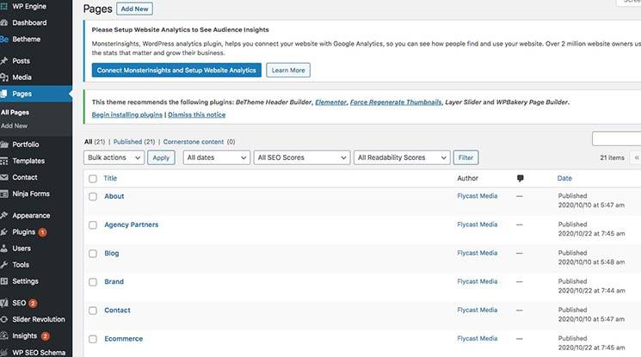The height and width of the screenshot is (357, 641).
Task: Click the Insights notification count badge
Action: click(x=45, y=336)
